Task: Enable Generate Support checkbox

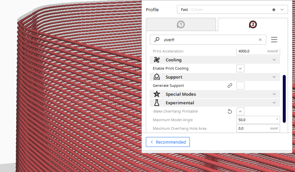Action: (240, 86)
